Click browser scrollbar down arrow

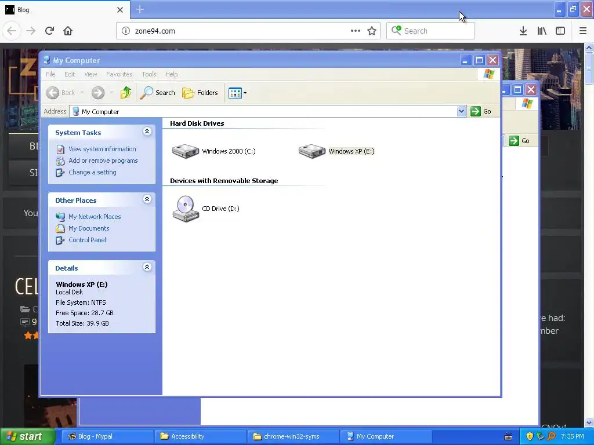click(589, 422)
